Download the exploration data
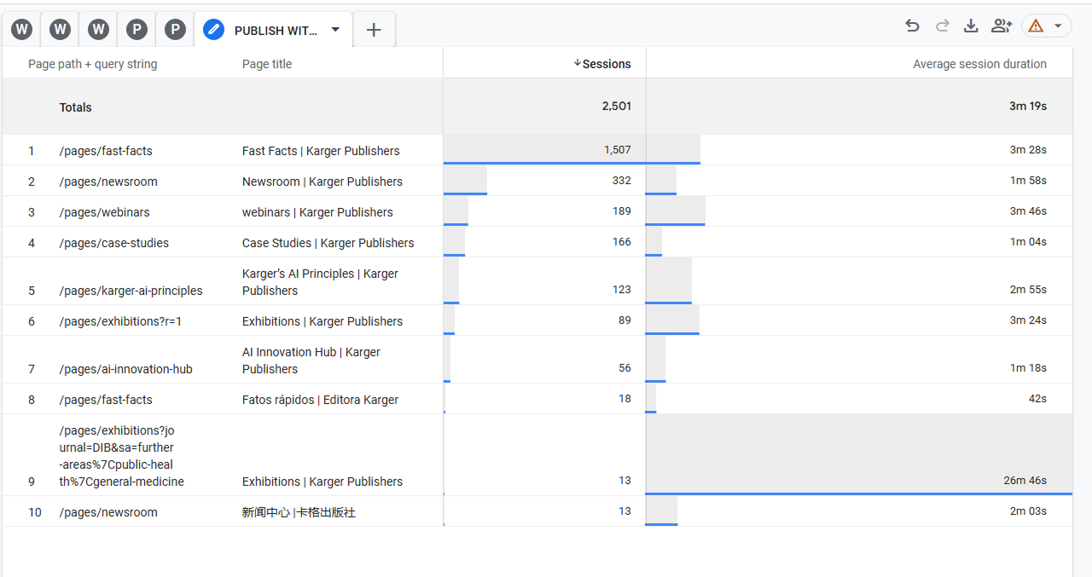Image resolution: width=1092 pixels, height=577 pixels. (x=971, y=26)
